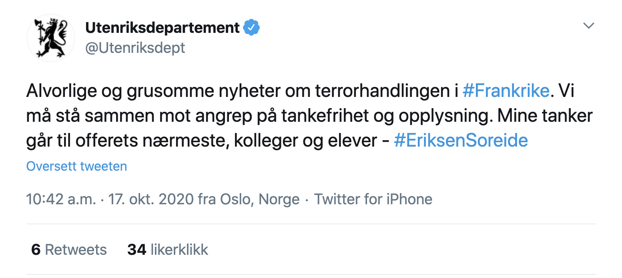Viewport: 622px width, 278px height.
Task: Click the 10:42 a.m. timestamp
Action: (x=61, y=199)
